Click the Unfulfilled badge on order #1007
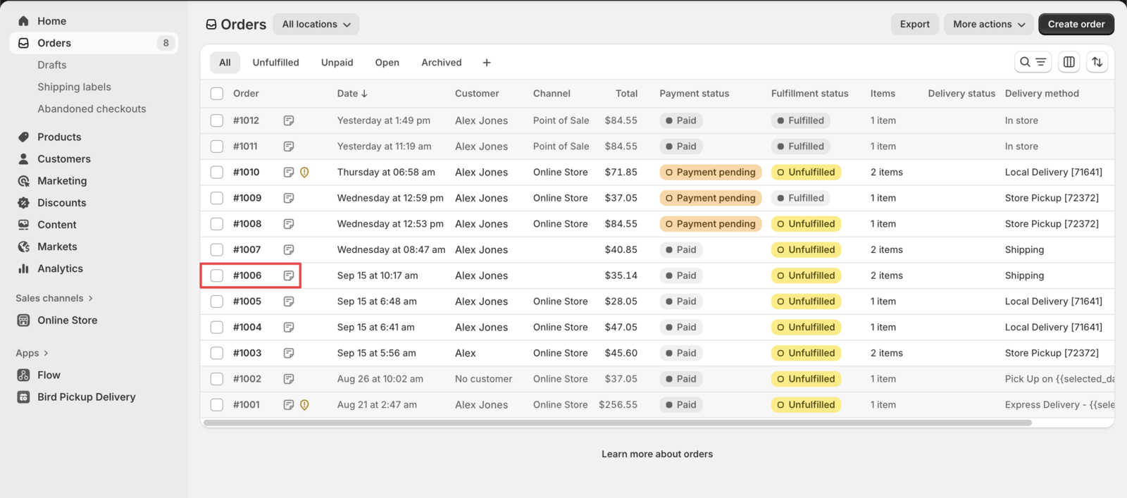 pos(806,249)
